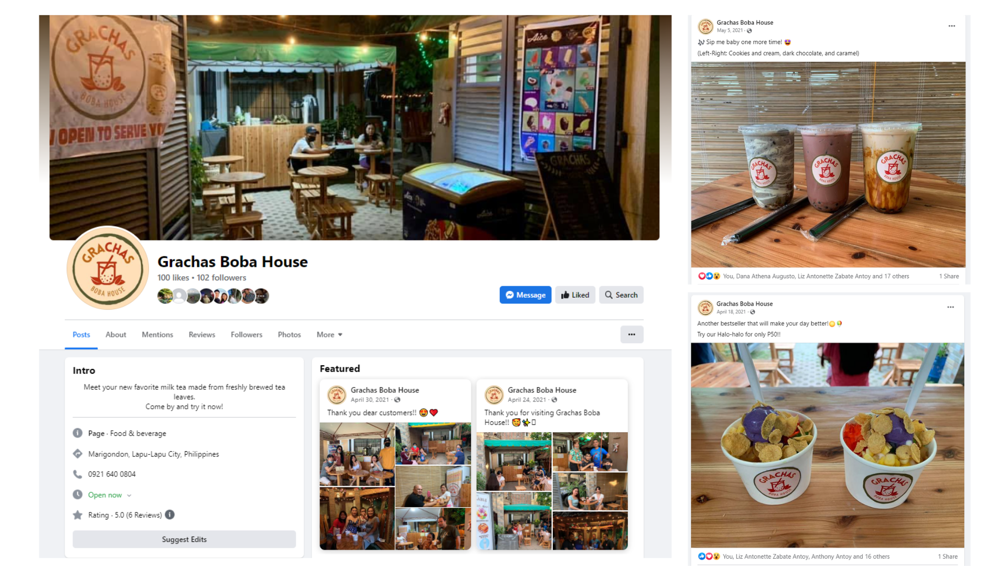This screenshot has height=566, width=1007.
Task: Toggle the Liked button
Action: pyautogui.click(x=575, y=295)
